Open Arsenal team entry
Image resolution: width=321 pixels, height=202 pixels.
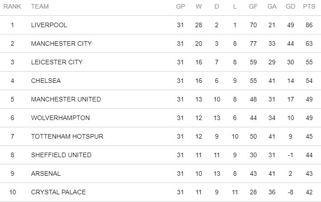(x=46, y=173)
